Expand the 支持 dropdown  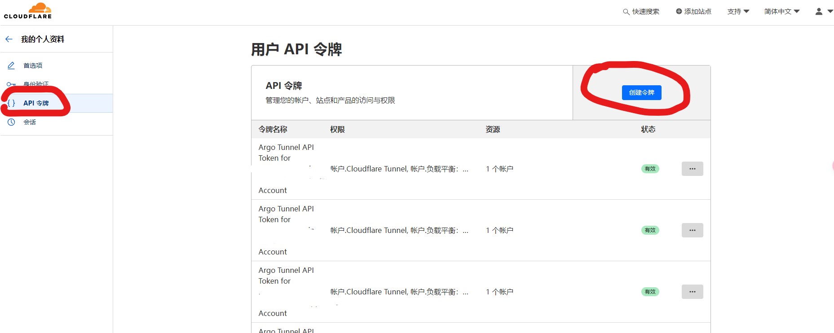tap(738, 12)
